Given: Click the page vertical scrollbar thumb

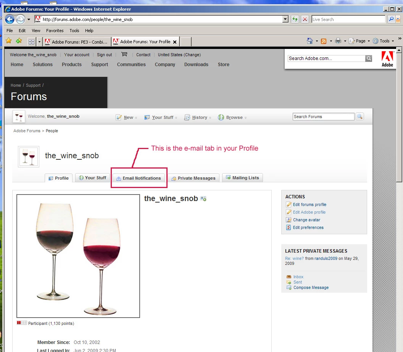Looking at the screenshot, I should 399,118.
